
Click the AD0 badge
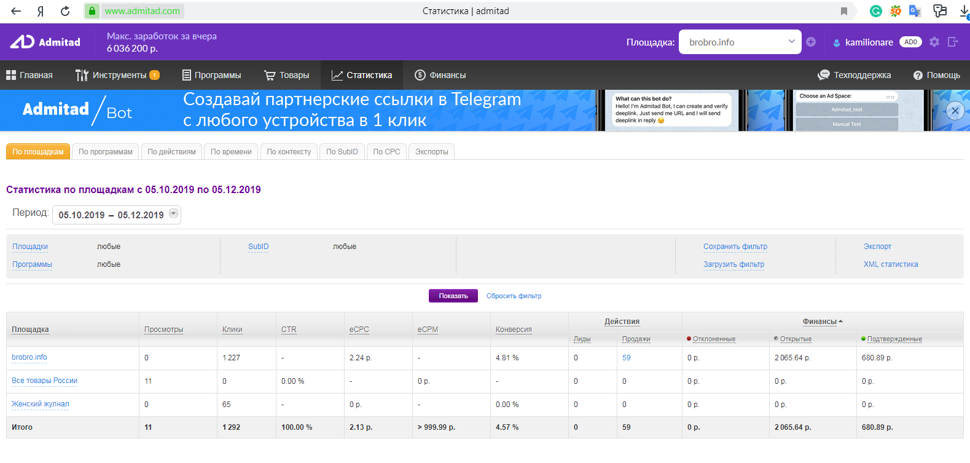pyautogui.click(x=910, y=42)
